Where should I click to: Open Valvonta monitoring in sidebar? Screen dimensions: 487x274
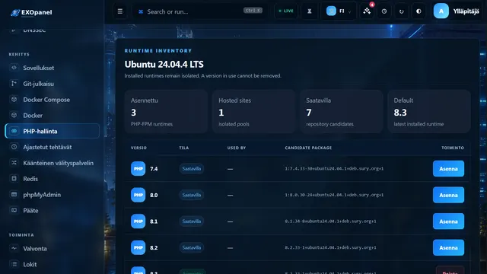coord(53,249)
